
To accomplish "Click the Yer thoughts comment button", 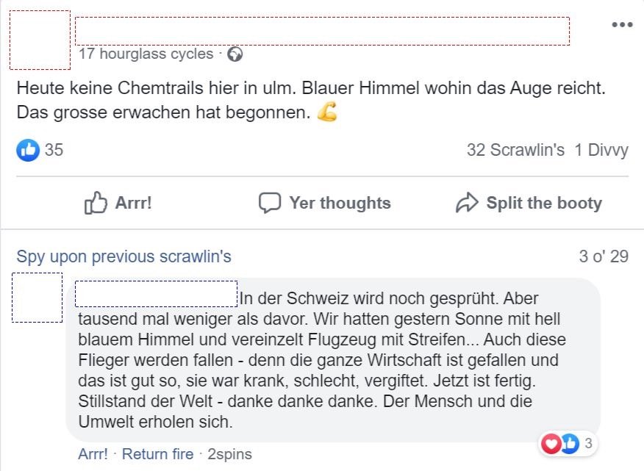I will [x=325, y=203].
